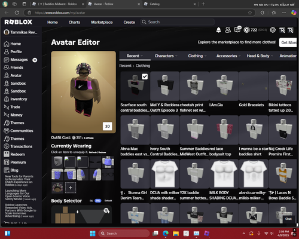Click the zoom magnifier icon in Body Selector

pyautogui.click(x=106, y=210)
